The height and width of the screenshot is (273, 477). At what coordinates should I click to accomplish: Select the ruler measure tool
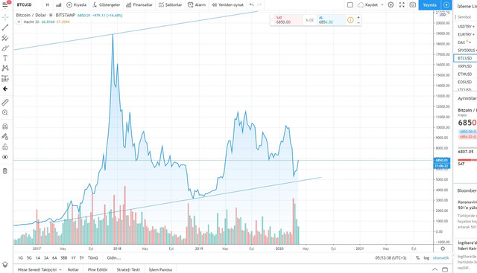click(x=5, y=103)
